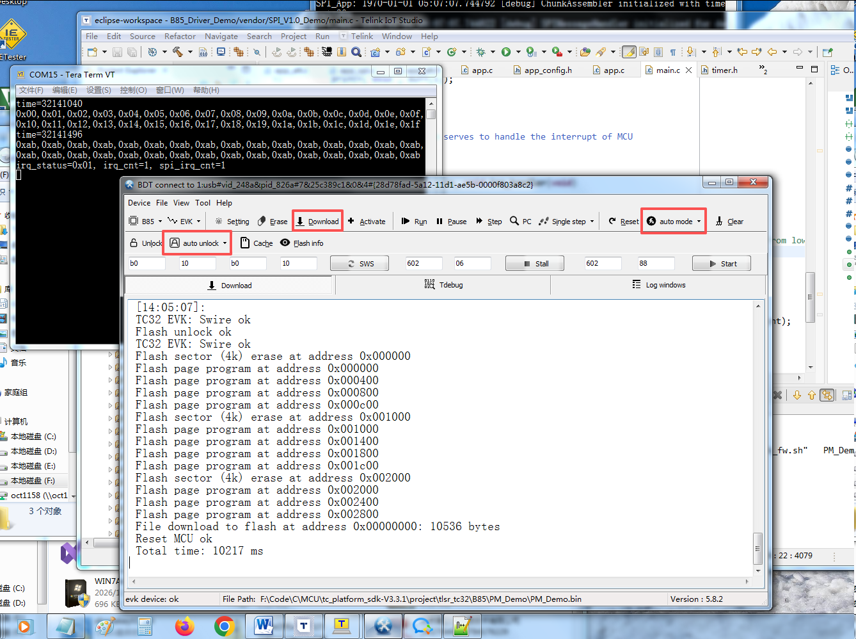Reset the MCU with the Reset icon
This screenshot has height=639, width=856.
pos(612,222)
